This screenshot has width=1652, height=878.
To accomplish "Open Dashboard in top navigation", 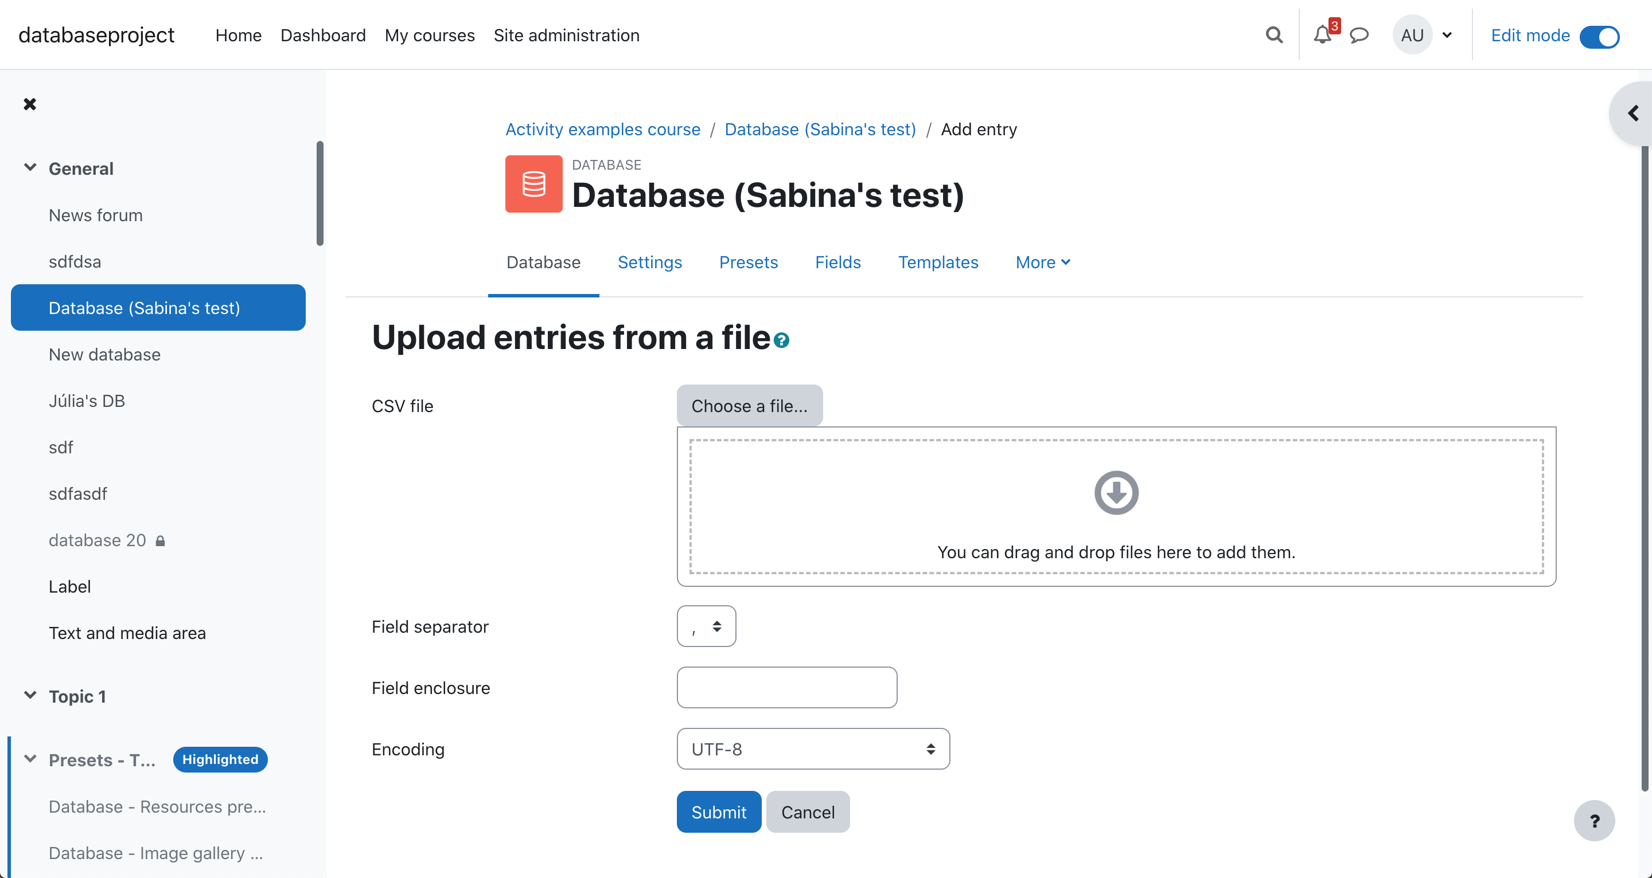I will [x=323, y=36].
